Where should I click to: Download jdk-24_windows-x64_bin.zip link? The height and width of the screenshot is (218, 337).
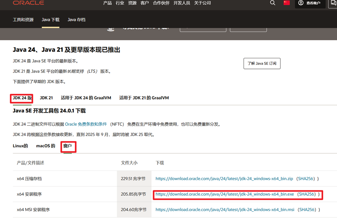224,179
